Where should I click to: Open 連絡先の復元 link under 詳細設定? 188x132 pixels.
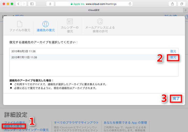(x=13, y=126)
